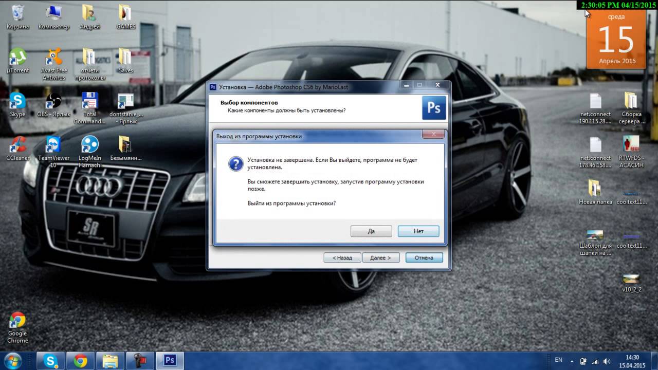Select the OBS - Ярлык shortcut

coord(53,105)
